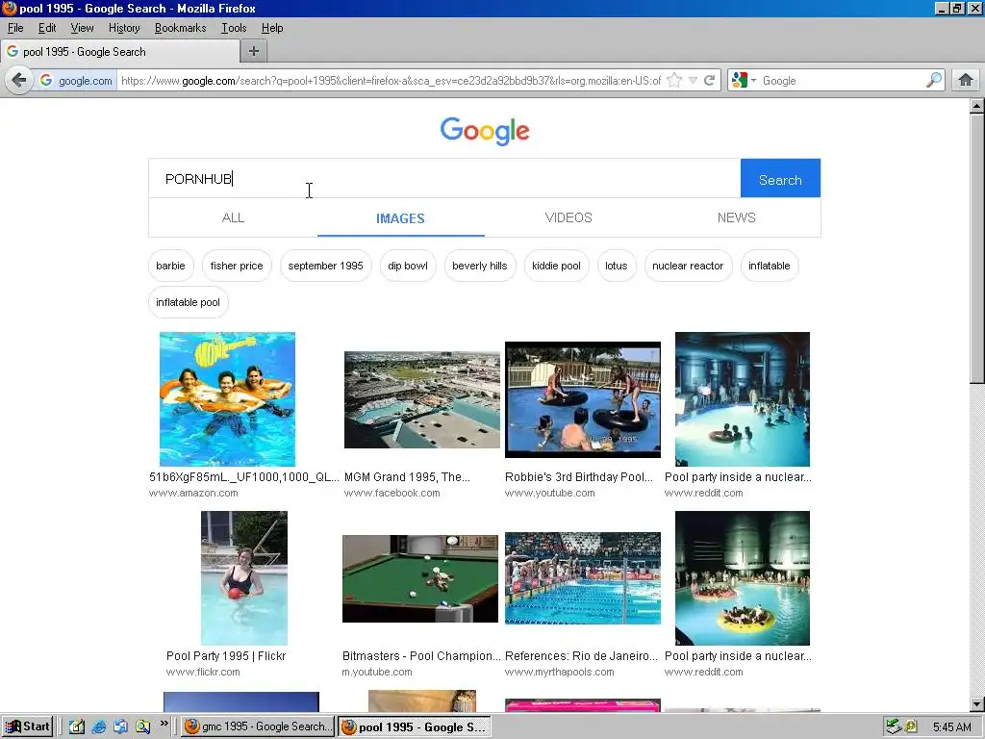Switch to the NEWS results tab
The width and height of the screenshot is (985, 739).
coord(736,217)
